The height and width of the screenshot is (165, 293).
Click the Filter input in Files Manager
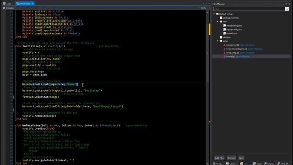[249, 9]
